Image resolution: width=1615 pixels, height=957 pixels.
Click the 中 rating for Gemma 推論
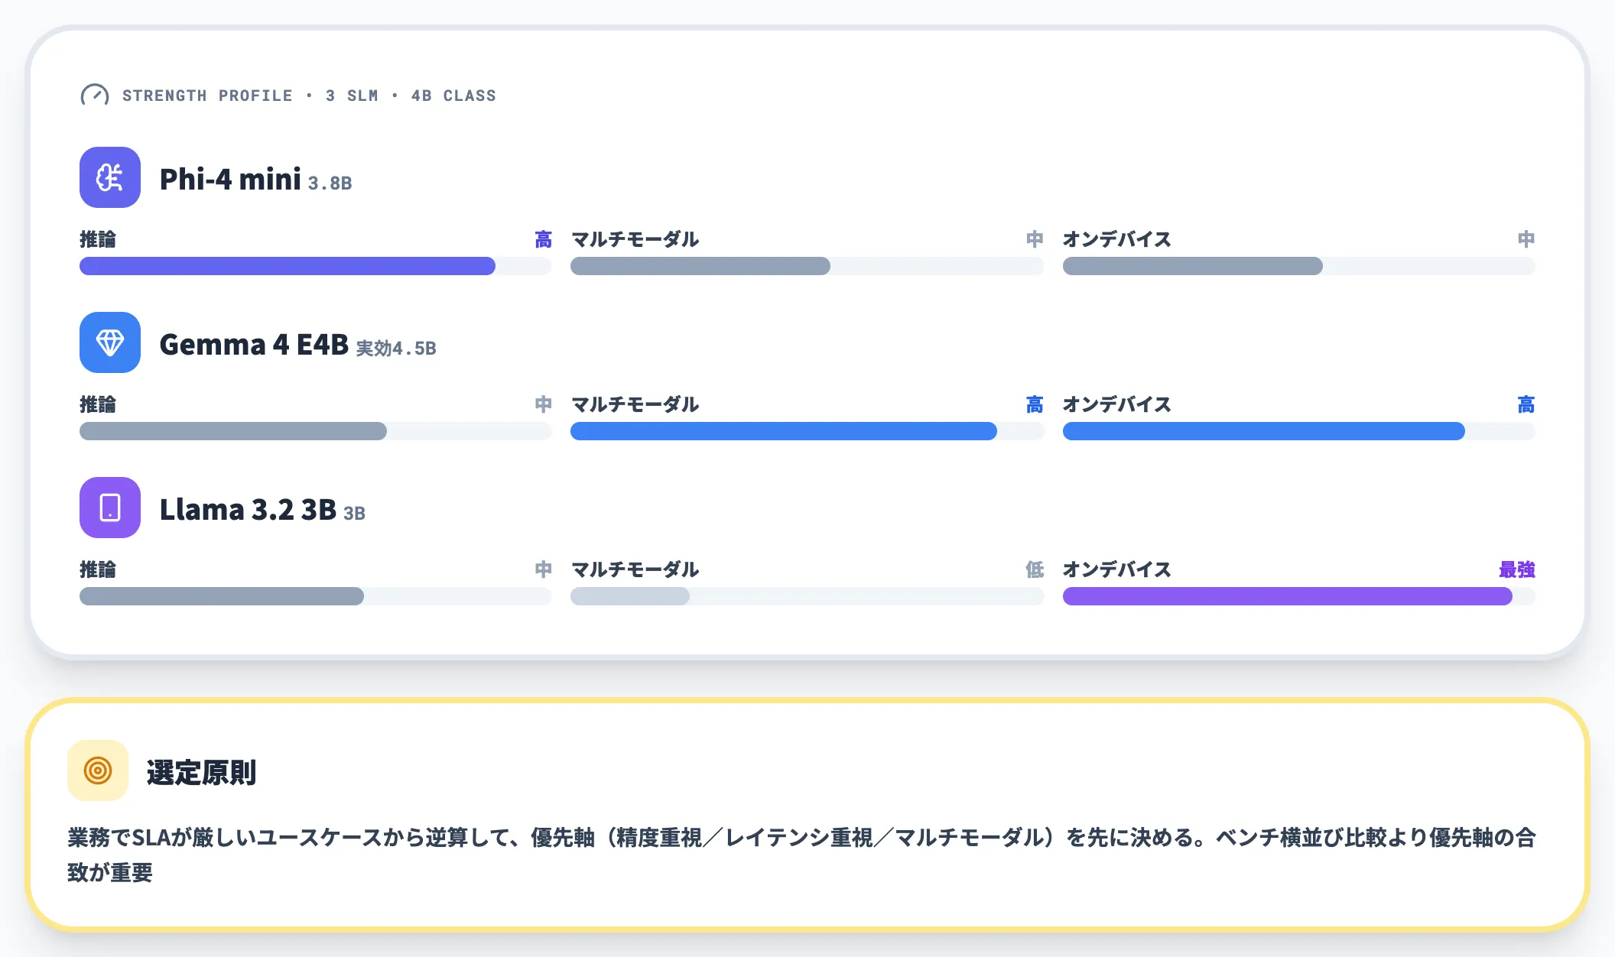tap(543, 404)
